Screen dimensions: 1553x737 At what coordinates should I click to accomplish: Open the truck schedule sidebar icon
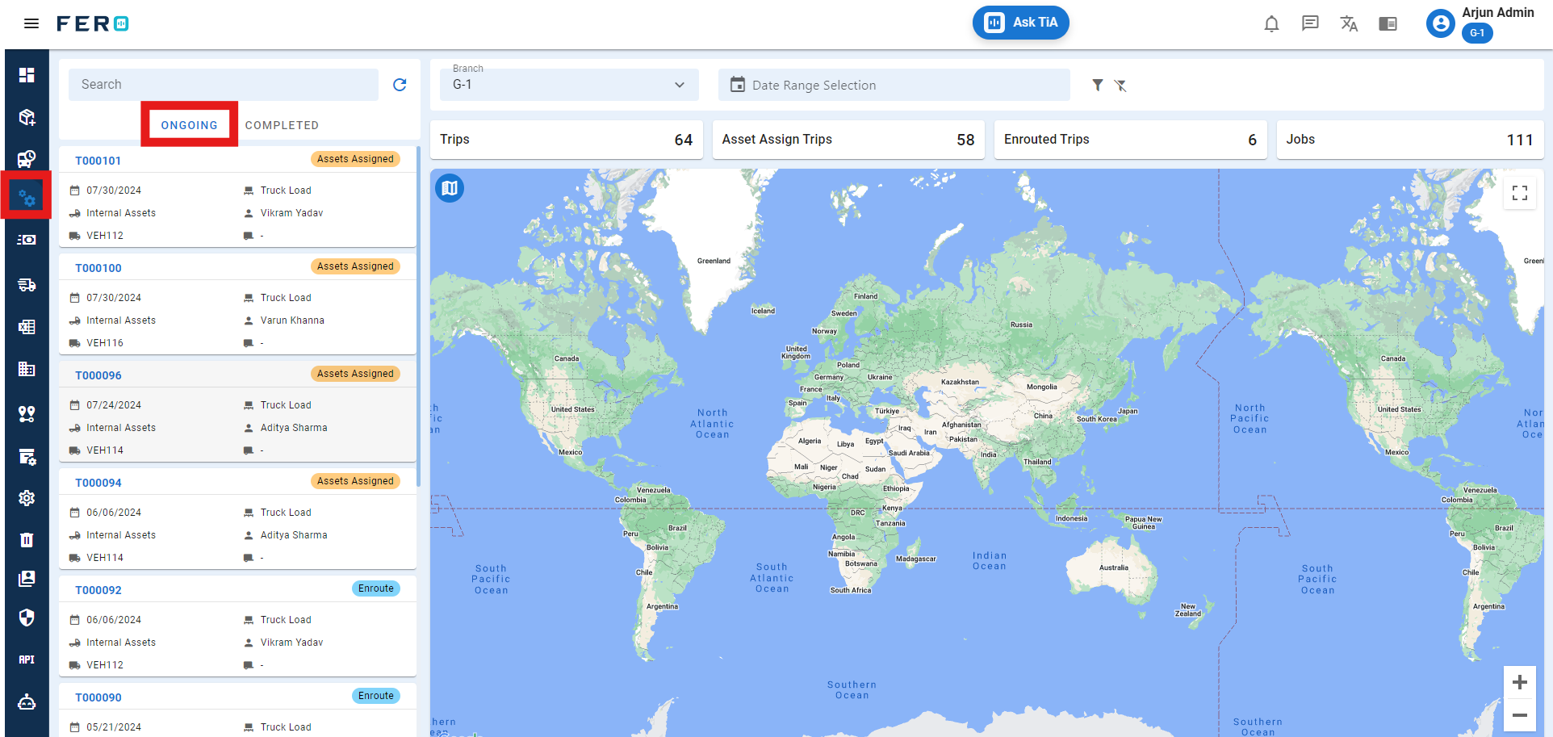tap(27, 159)
